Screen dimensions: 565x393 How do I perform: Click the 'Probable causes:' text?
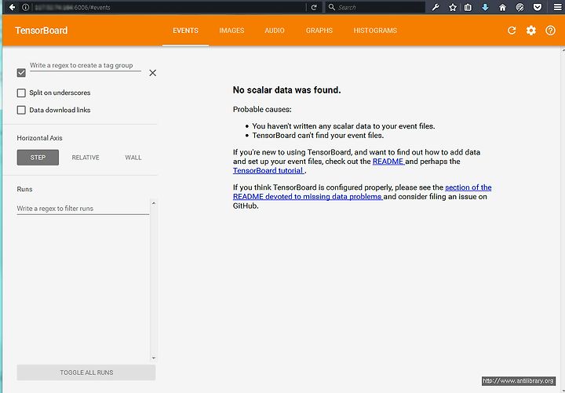262,110
